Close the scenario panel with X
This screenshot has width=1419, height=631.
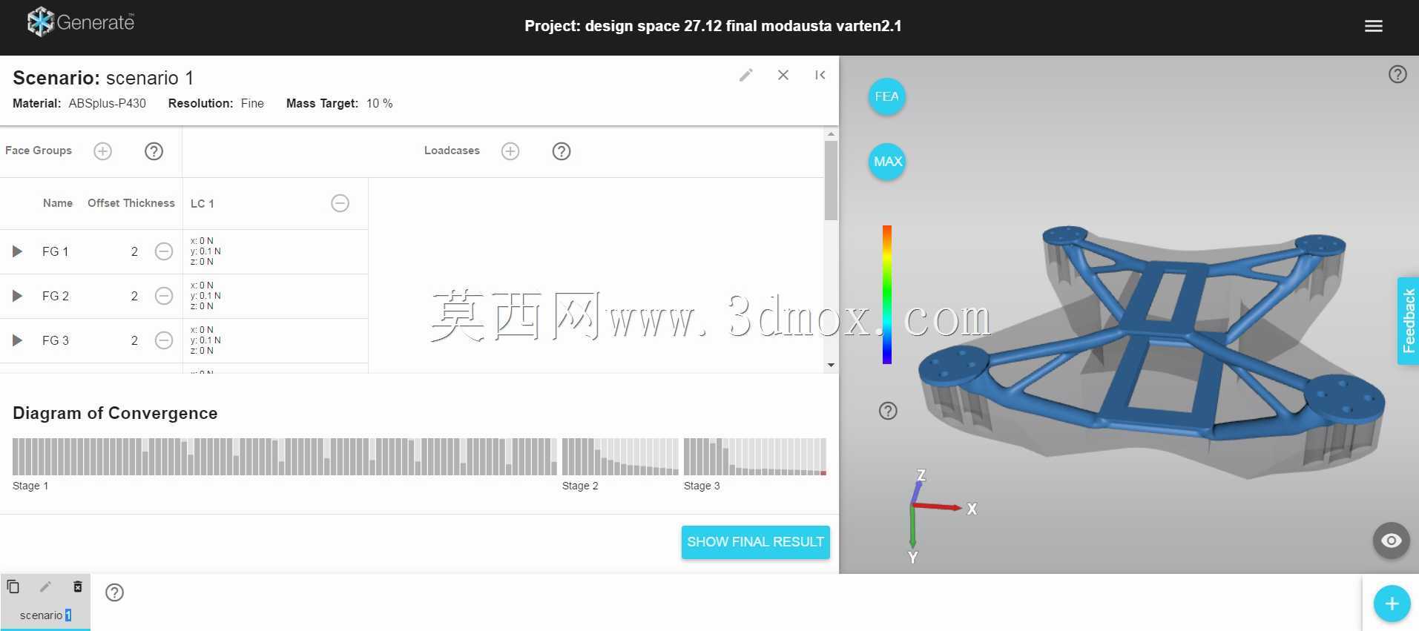(x=783, y=75)
